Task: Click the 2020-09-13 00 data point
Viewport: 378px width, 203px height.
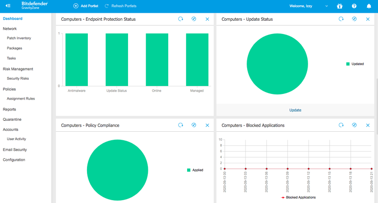Action: 225,169
